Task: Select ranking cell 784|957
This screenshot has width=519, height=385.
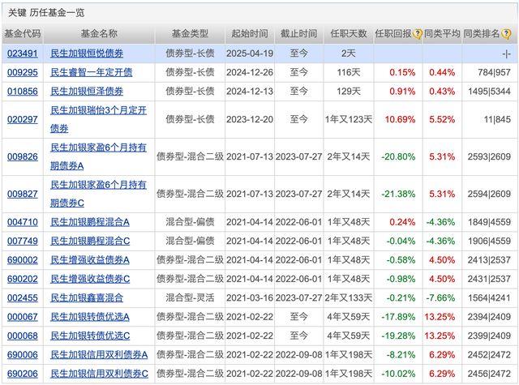Action: click(494, 72)
